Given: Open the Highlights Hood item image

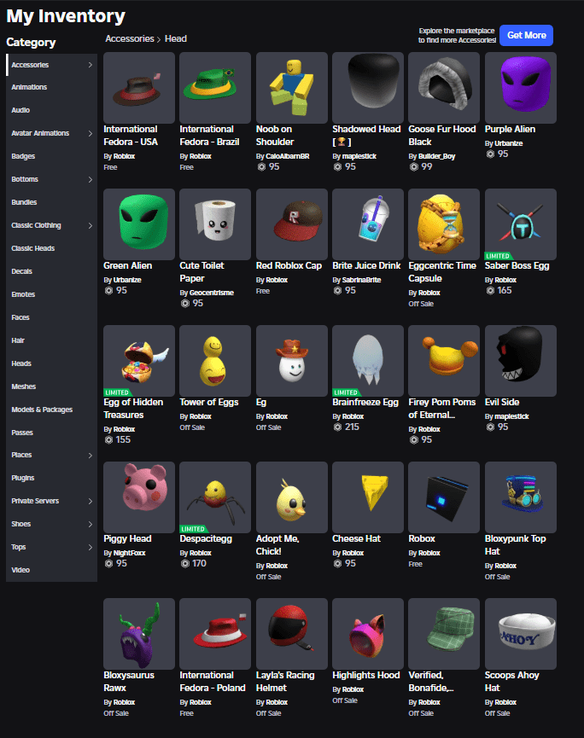Looking at the screenshot, I should (x=368, y=634).
